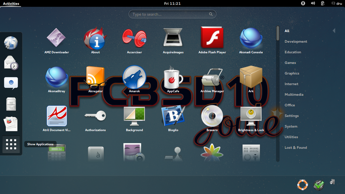
Task: Open the Accerciser app
Action: (134, 38)
